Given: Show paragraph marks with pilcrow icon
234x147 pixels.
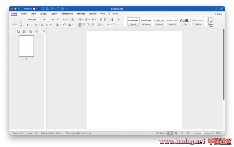Looking at the screenshot, I should 118,20.
